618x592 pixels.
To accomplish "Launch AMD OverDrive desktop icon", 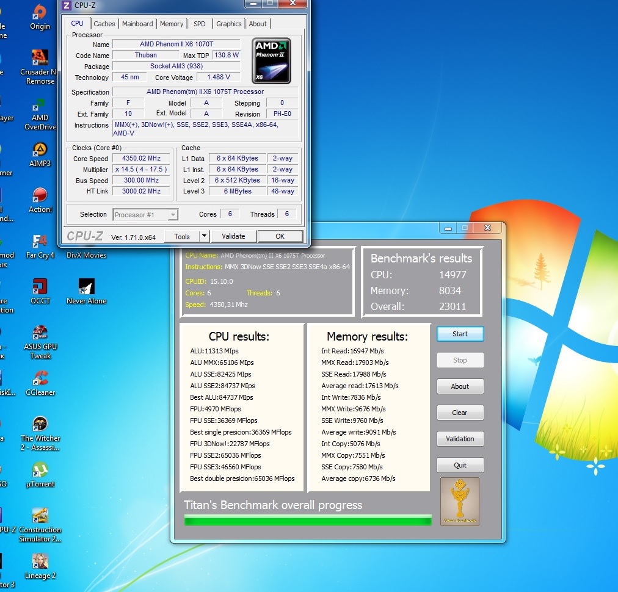I will pos(40,114).
